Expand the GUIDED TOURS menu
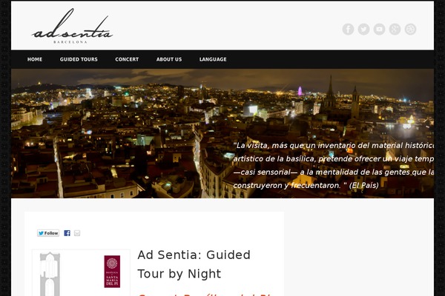 click(79, 59)
